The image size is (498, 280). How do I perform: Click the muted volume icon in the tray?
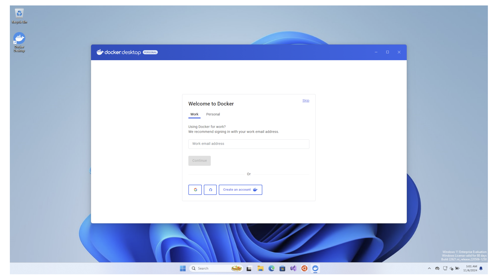(x=452, y=268)
